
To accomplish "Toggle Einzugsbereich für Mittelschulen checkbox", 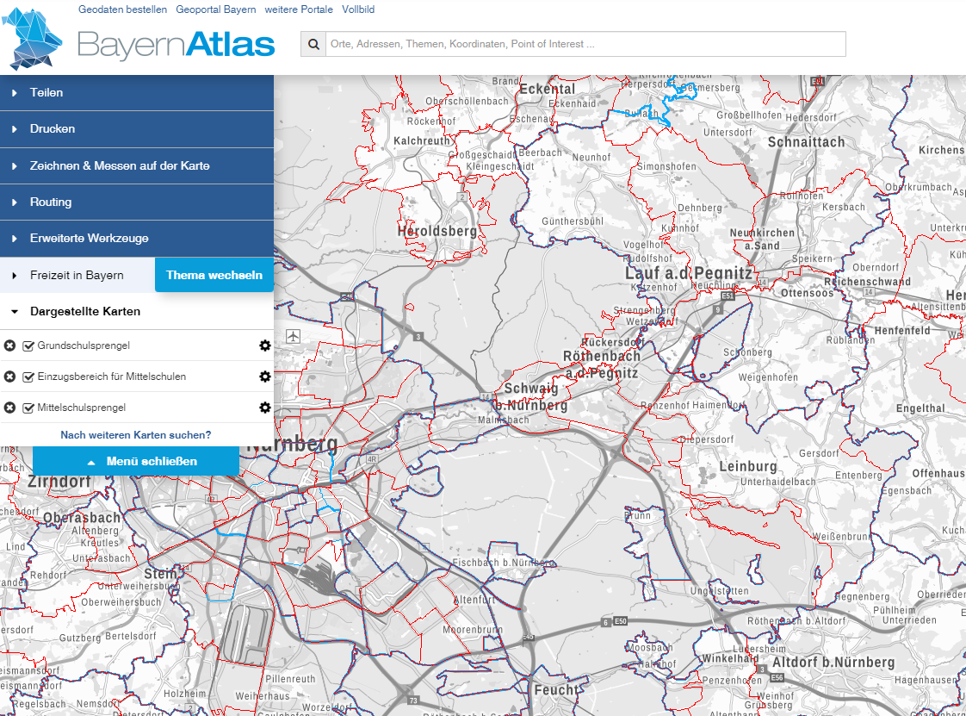I will pyautogui.click(x=28, y=377).
